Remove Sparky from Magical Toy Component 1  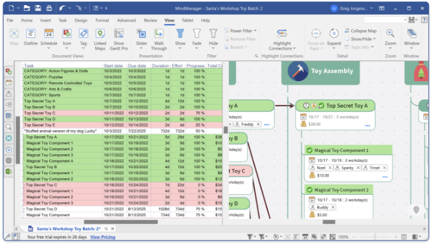[358, 168]
